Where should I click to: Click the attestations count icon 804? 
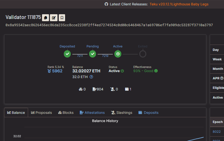[94, 89]
